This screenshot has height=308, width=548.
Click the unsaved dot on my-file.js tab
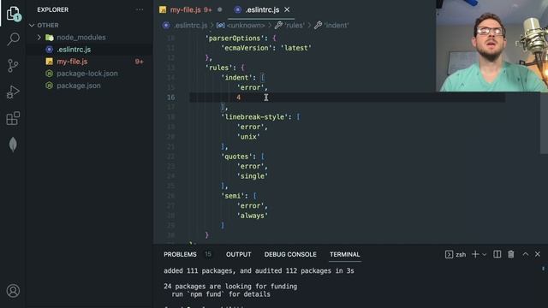tap(219, 9)
